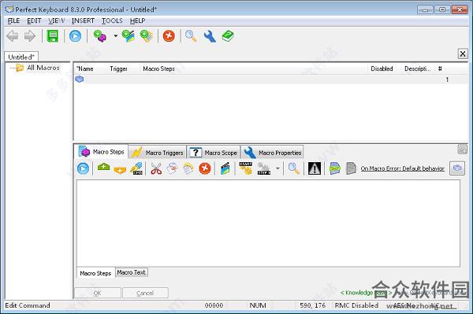This screenshot has height=314, width=473.
Task: Delete step using editor red X icon
Action: pos(205,168)
